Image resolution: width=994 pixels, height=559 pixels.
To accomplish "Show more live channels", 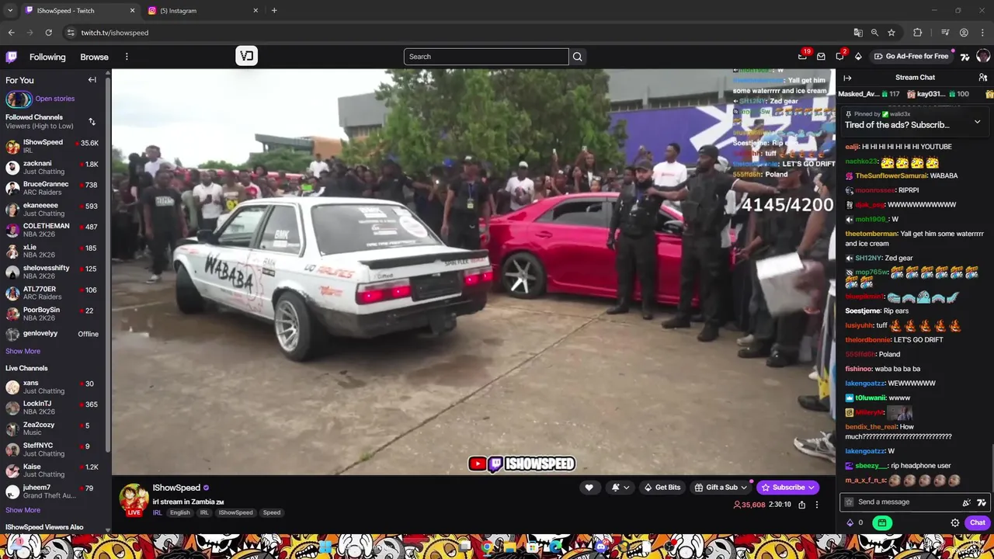I will (x=23, y=510).
